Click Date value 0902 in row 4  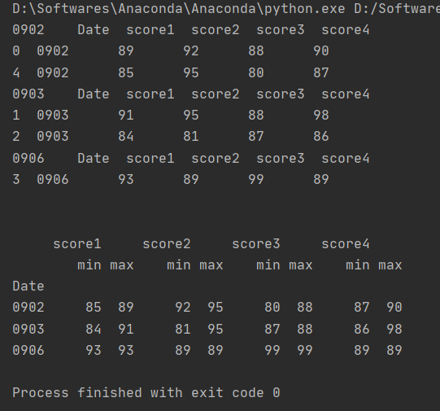click(53, 72)
